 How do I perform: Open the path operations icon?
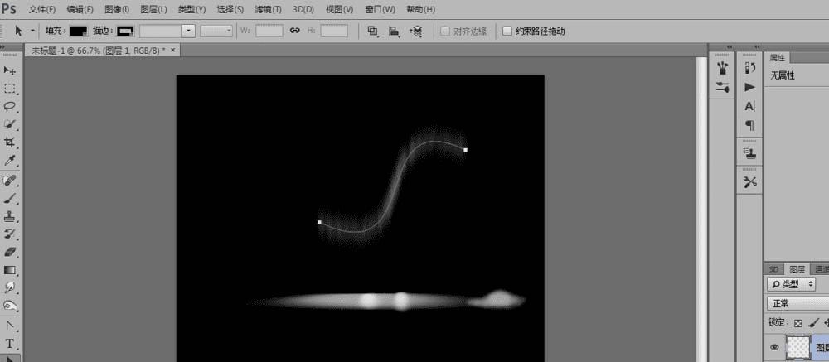[373, 31]
